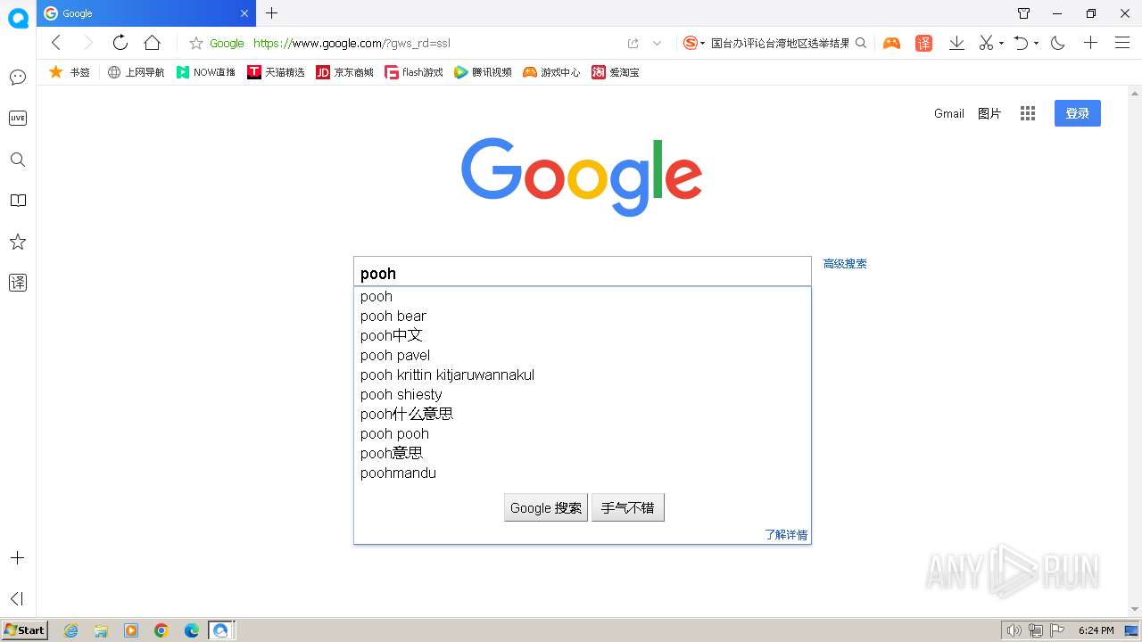This screenshot has height=642, width=1142.
Task: Open the Google apps grid
Action: point(1028,113)
